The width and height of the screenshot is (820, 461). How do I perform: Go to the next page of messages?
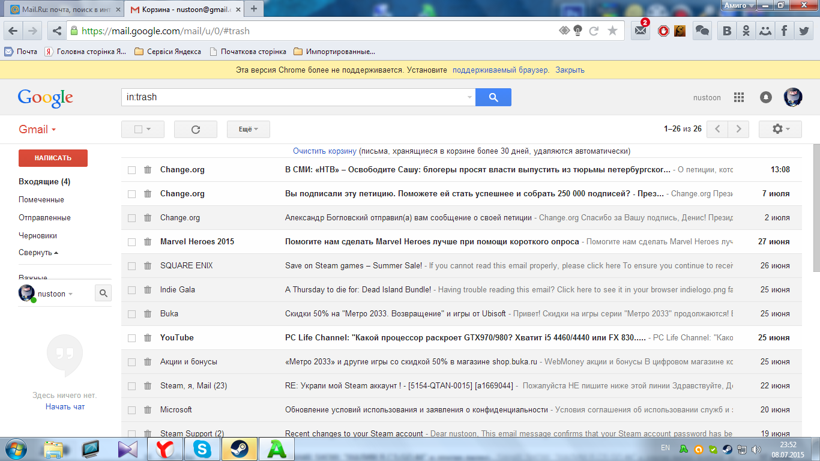(x=739, y=129)
